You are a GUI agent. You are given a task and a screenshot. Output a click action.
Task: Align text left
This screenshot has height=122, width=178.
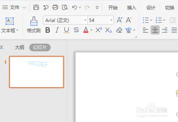click(x=145, y=30)
